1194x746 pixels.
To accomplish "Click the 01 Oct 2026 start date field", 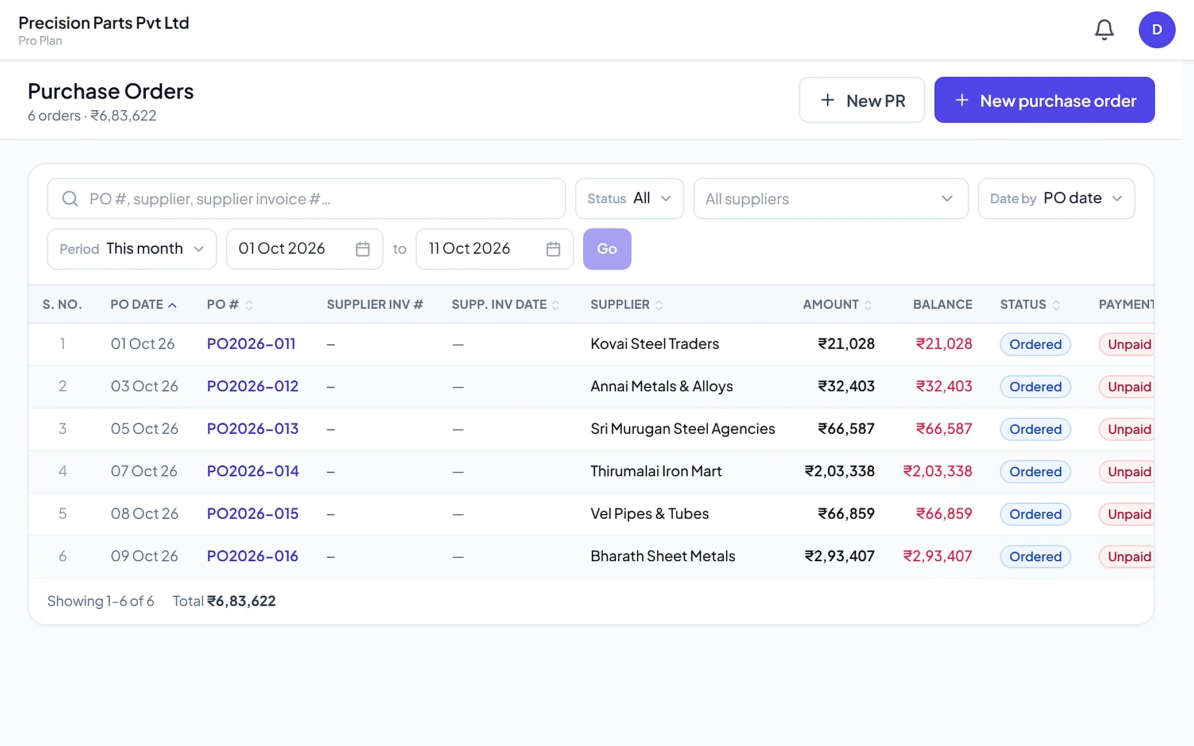I will tap(304, 249).
